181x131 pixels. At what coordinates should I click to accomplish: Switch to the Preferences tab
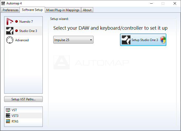click(11, 10)
